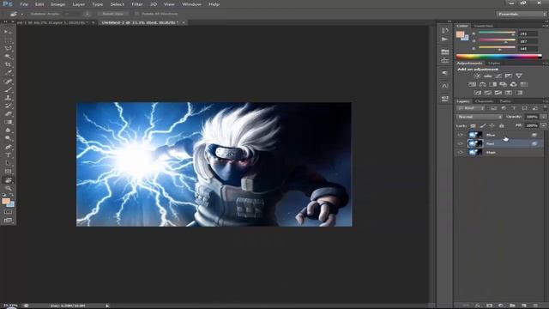Select the Lasso tool
549x309 pixels.
[x=8, y=48]
